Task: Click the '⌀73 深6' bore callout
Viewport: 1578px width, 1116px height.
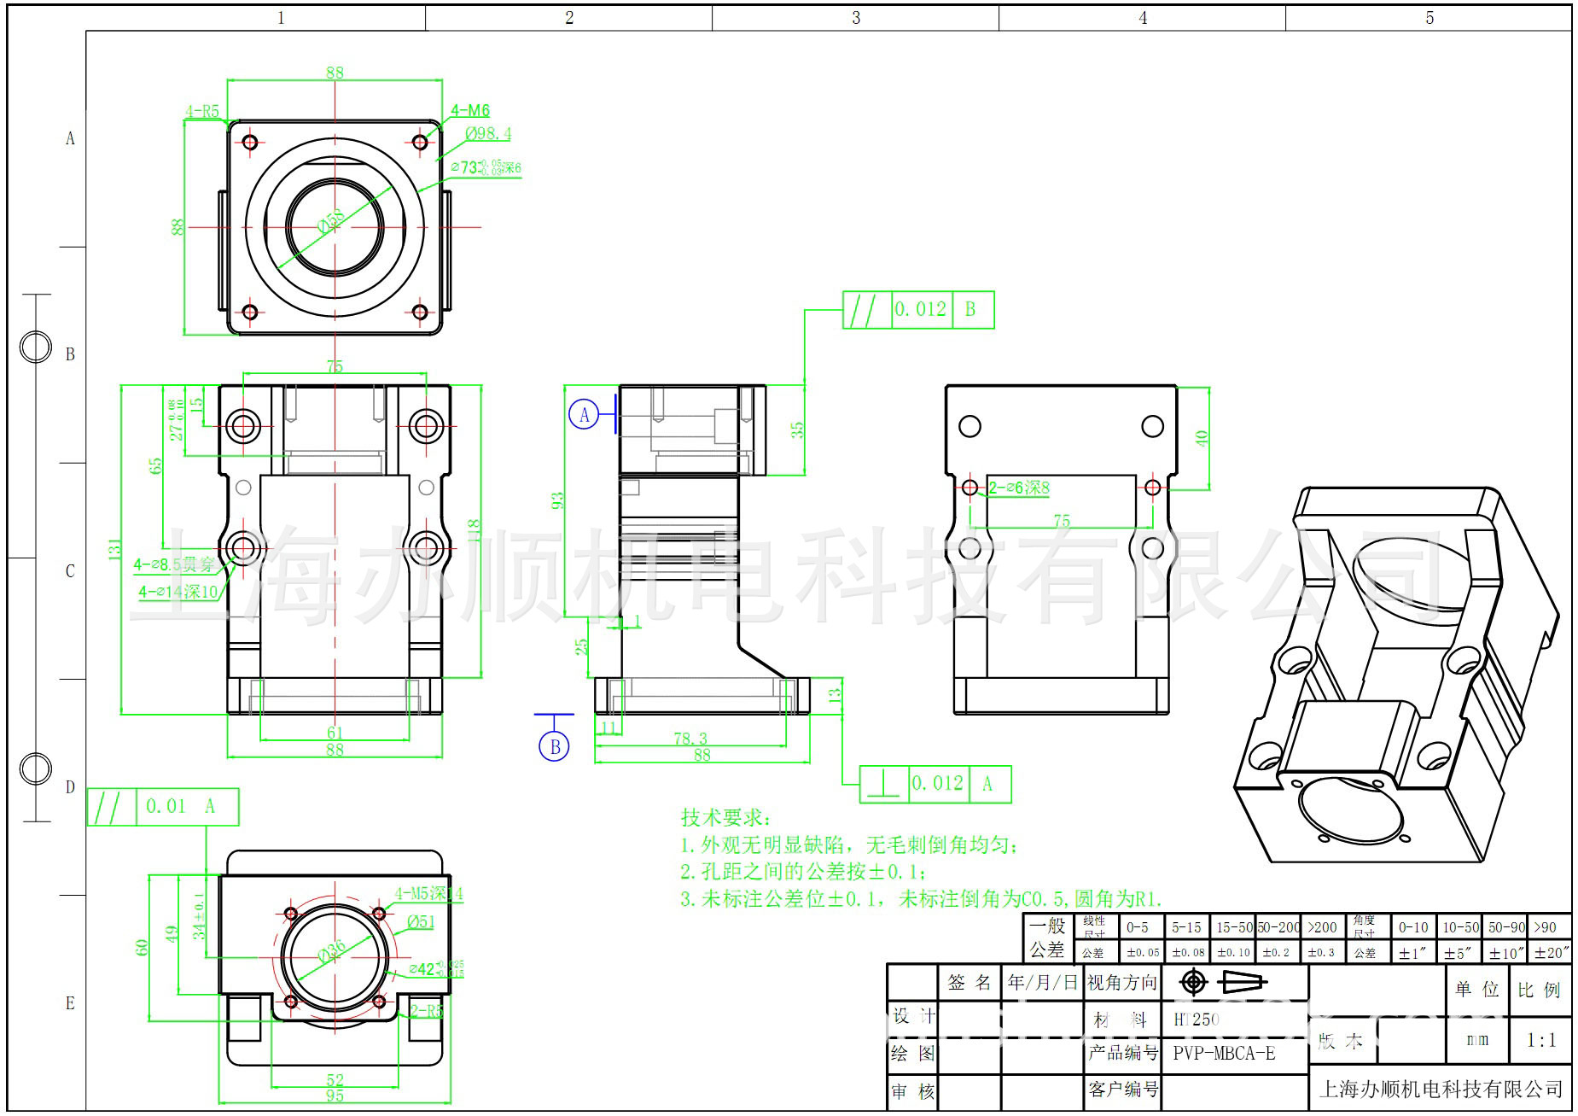Action: pos(486,167)
